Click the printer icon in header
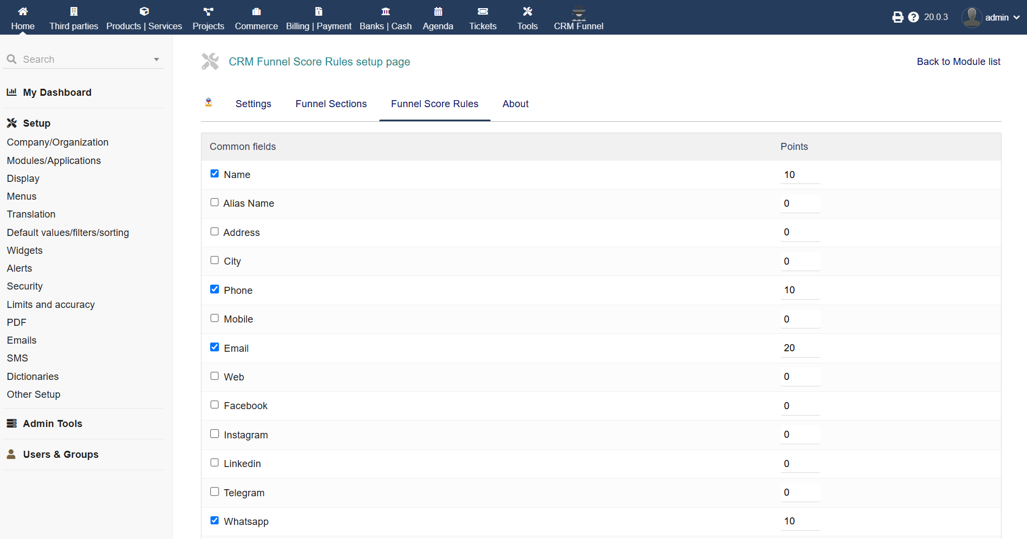1027x539 pixels. click(898, 17)
